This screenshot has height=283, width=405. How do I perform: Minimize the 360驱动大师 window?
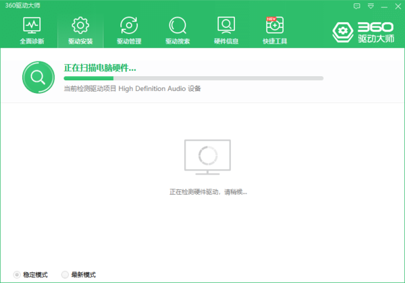tap(383, 5)
